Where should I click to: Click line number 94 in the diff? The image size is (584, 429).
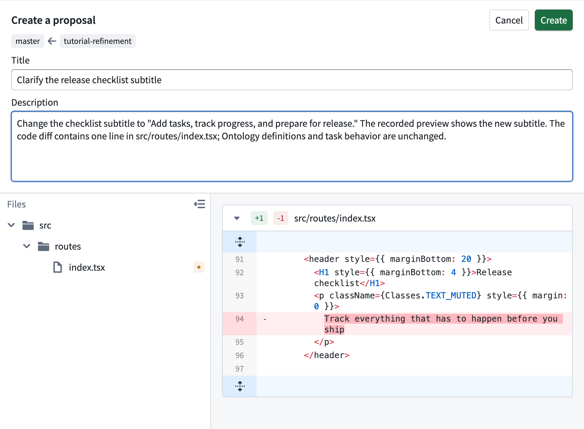(x=240, y=319)
